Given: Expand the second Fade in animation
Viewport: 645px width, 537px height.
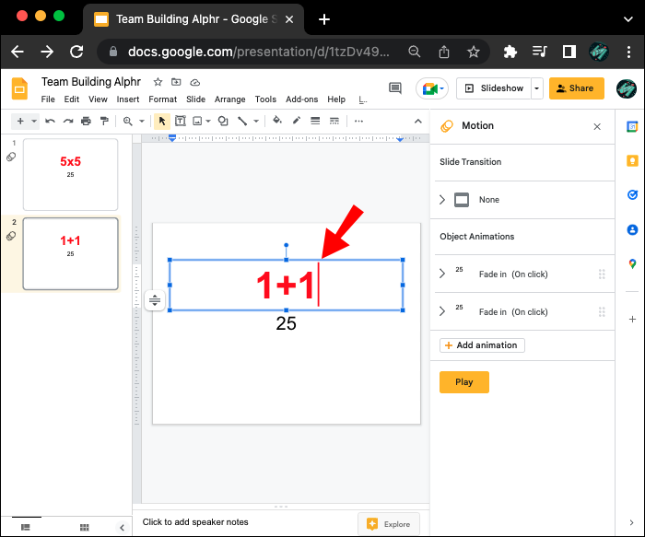Looking at the screenshot, I should [442, 311].
